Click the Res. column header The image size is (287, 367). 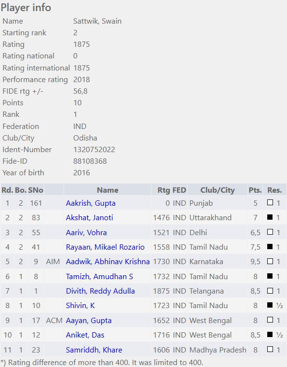[x=274, y=190]
